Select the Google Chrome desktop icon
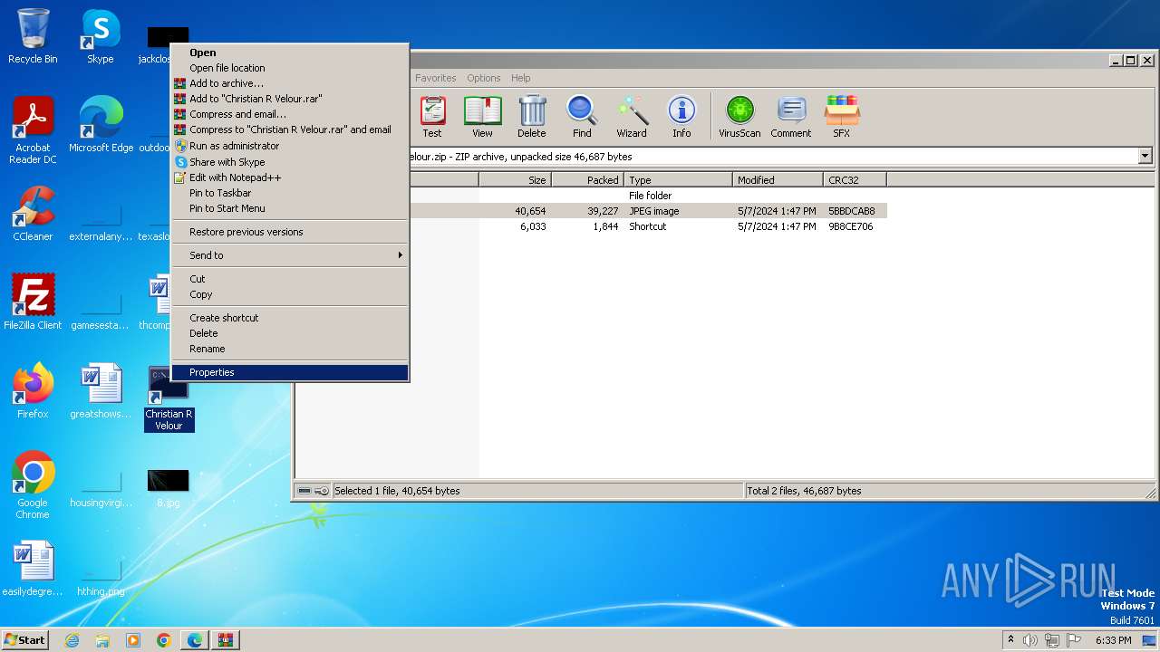Image resolution: width=1160 pixels, height=652 pixels. [33, 485]
